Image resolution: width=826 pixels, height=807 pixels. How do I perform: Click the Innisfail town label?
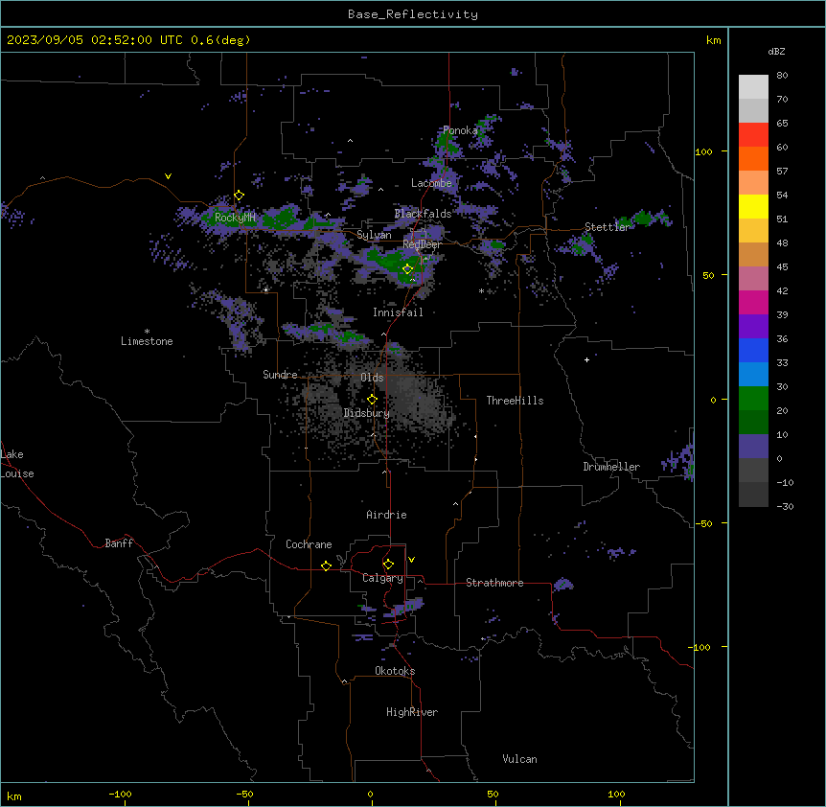(x=398, y=312)
